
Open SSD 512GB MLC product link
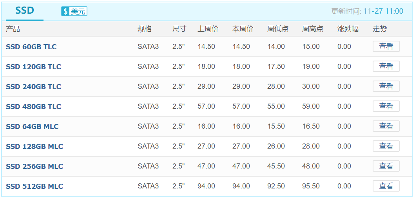[34, 186]
